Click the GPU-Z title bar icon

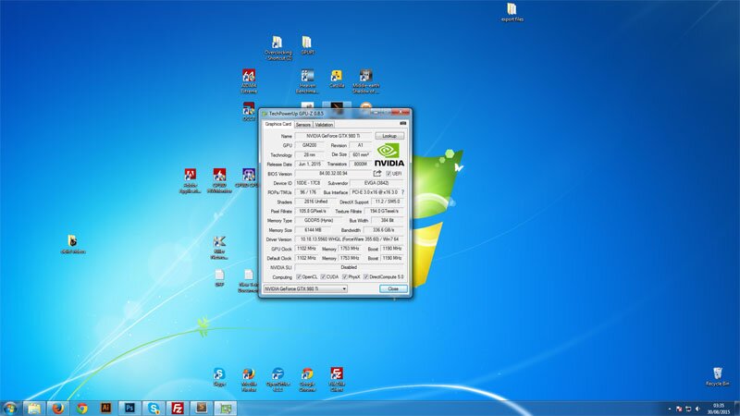tap(265, 114)
